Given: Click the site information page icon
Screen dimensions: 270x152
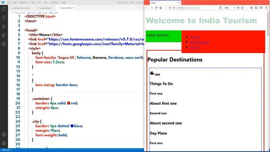Looking at the screenshot, I should pyautogui.click(x=174, y=8).
